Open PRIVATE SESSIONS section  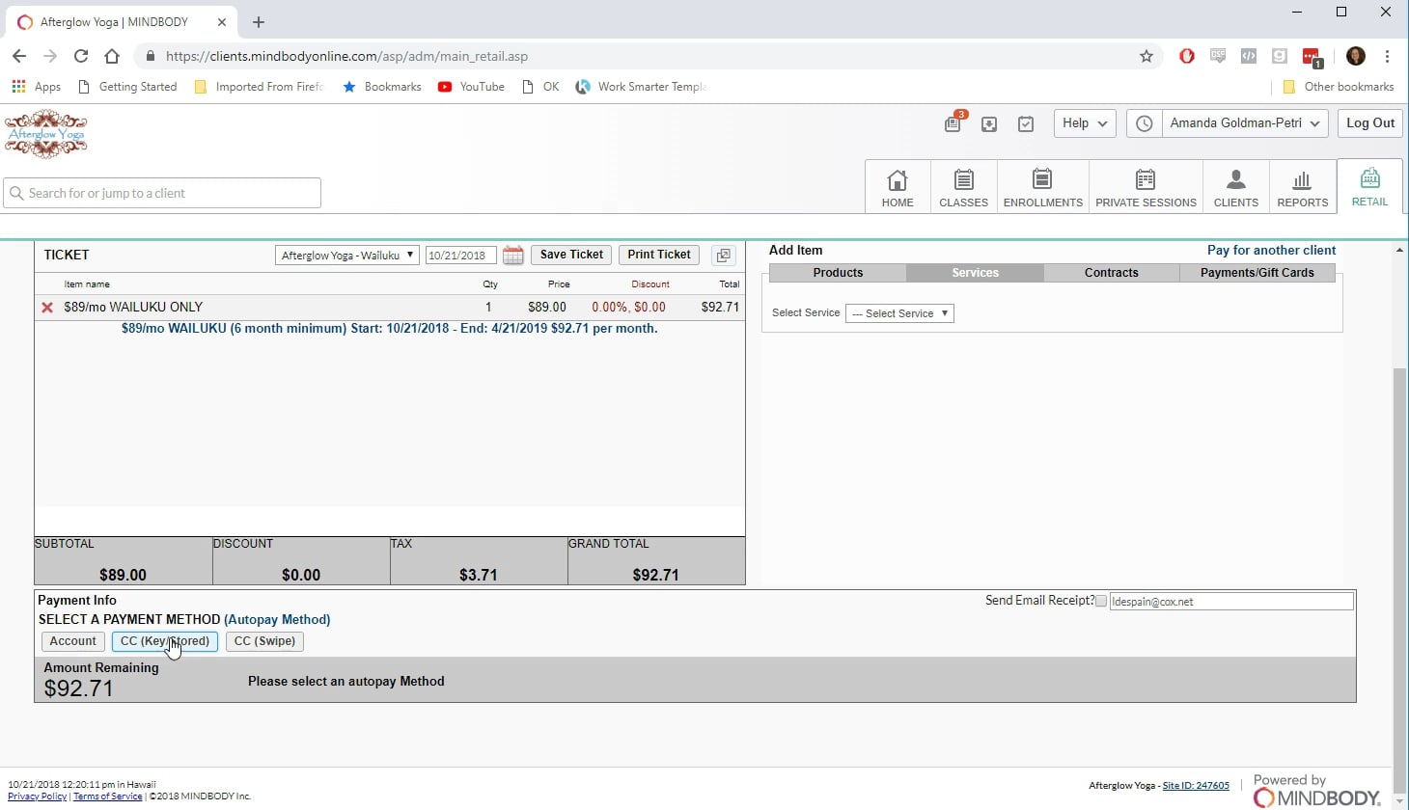pyautogui.click(x=1146, y=187)
